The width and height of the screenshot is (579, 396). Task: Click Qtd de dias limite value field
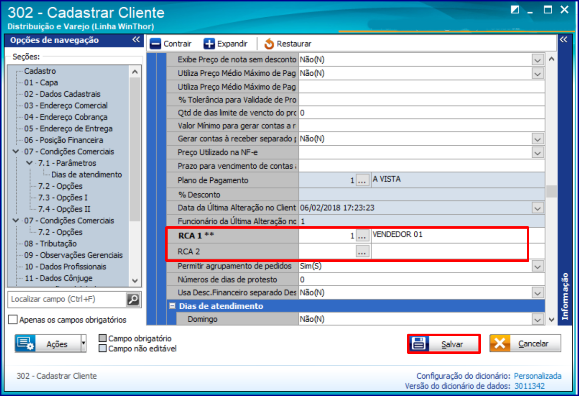pyautogui.click(x=422, y=113)
